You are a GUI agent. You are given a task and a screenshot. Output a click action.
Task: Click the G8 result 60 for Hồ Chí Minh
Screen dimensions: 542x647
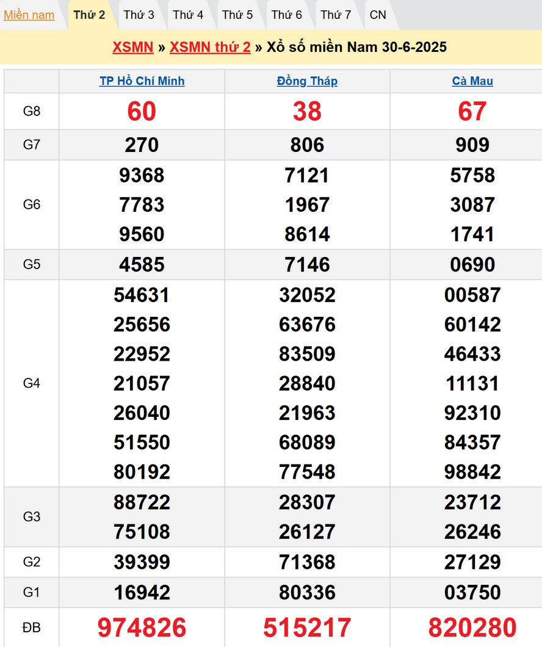142,111
